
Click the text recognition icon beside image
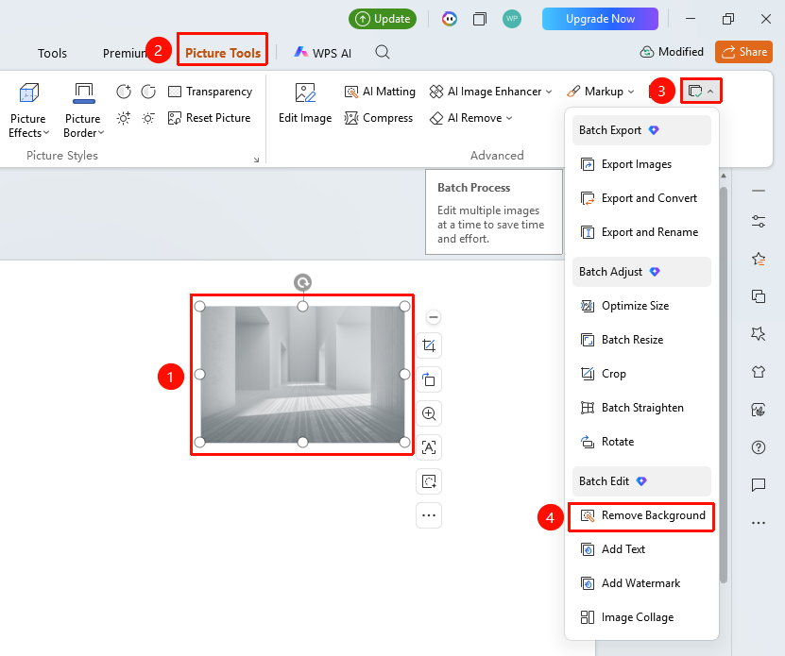tap(429, 447)
